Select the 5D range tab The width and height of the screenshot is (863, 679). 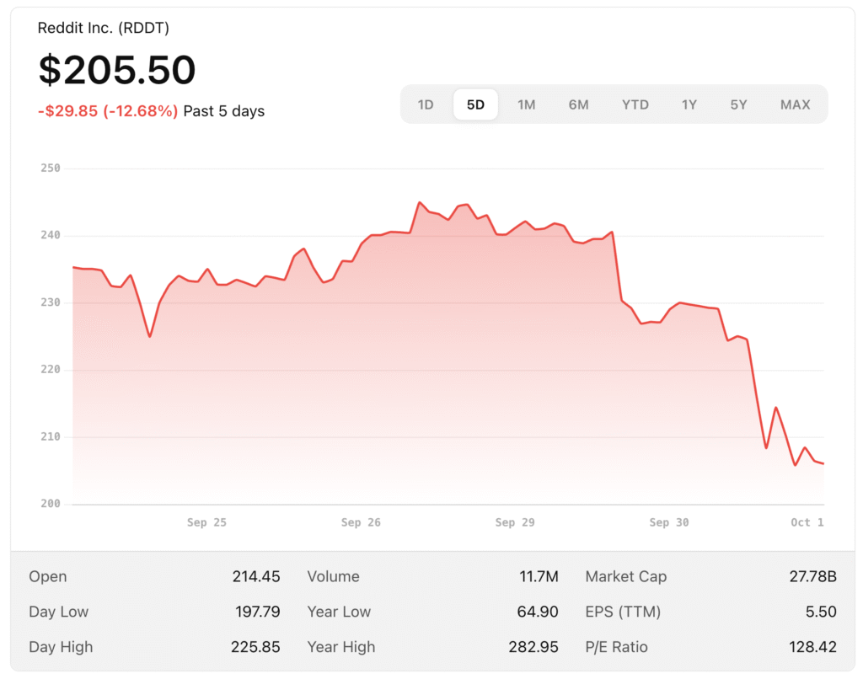[x=475, y=104]
